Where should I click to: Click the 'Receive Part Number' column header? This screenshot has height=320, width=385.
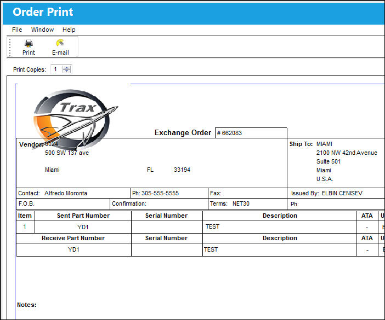pos(73,238)
